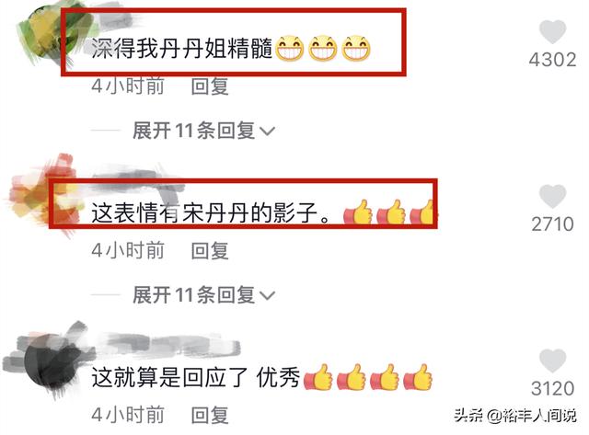This screenshot has height=435, width=589.
Task: Click the first thumbs-up emoji in the second comment
Action: [x=358, y=212]
